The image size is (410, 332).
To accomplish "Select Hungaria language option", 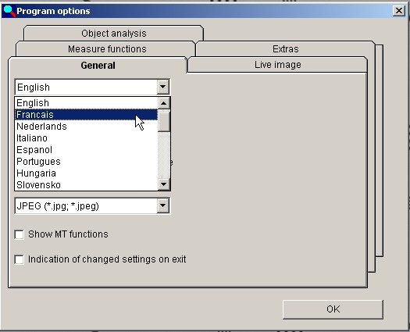I will coord(86,173).
